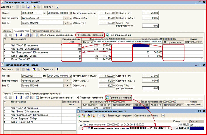Expand the Изменение заказа покупателя tree node
Screen dimensions: 207x135
click(85, 128)
